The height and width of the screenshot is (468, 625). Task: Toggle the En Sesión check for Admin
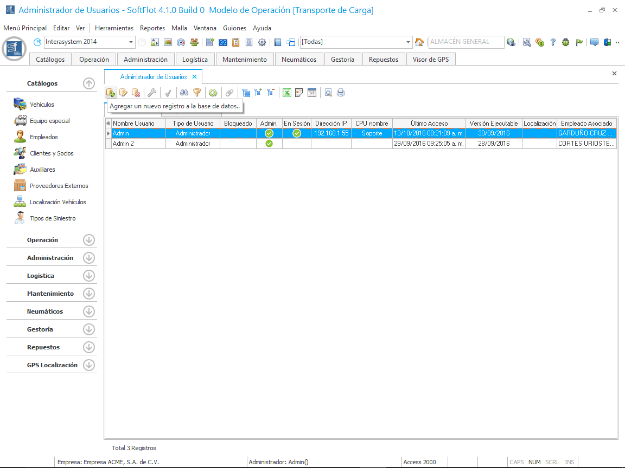tap(297, 133)
